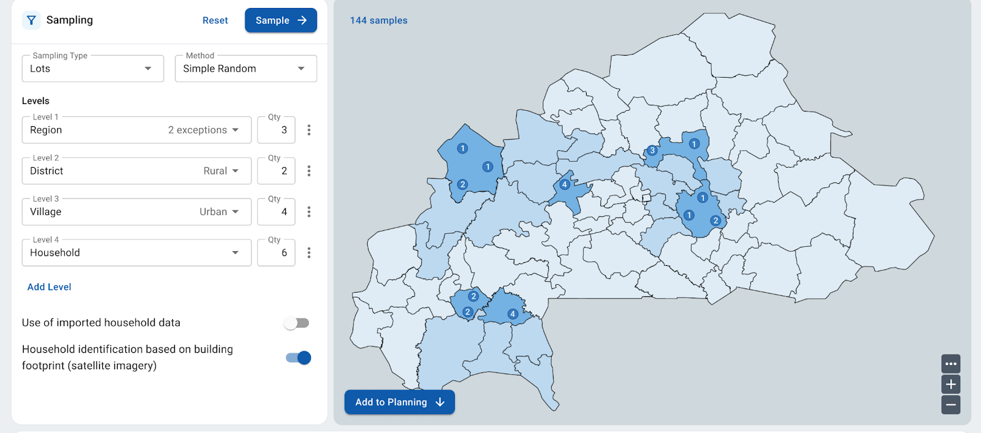This screenshot has height=433, width=981.
Task: Click the Reset link
Action: tap(215, 20)
